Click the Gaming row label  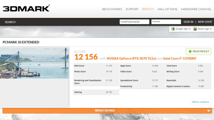(x=78, y=92)
